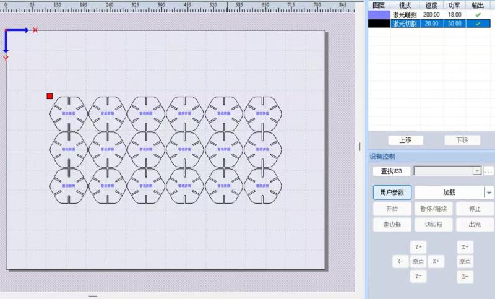Click the red origin marker on canvas
Screen dimensions: 495x299
pos(49,96)
